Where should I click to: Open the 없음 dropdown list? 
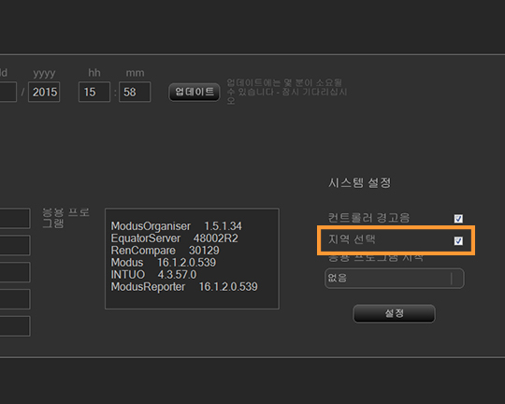pyautogui.click(x=395, y=278)
